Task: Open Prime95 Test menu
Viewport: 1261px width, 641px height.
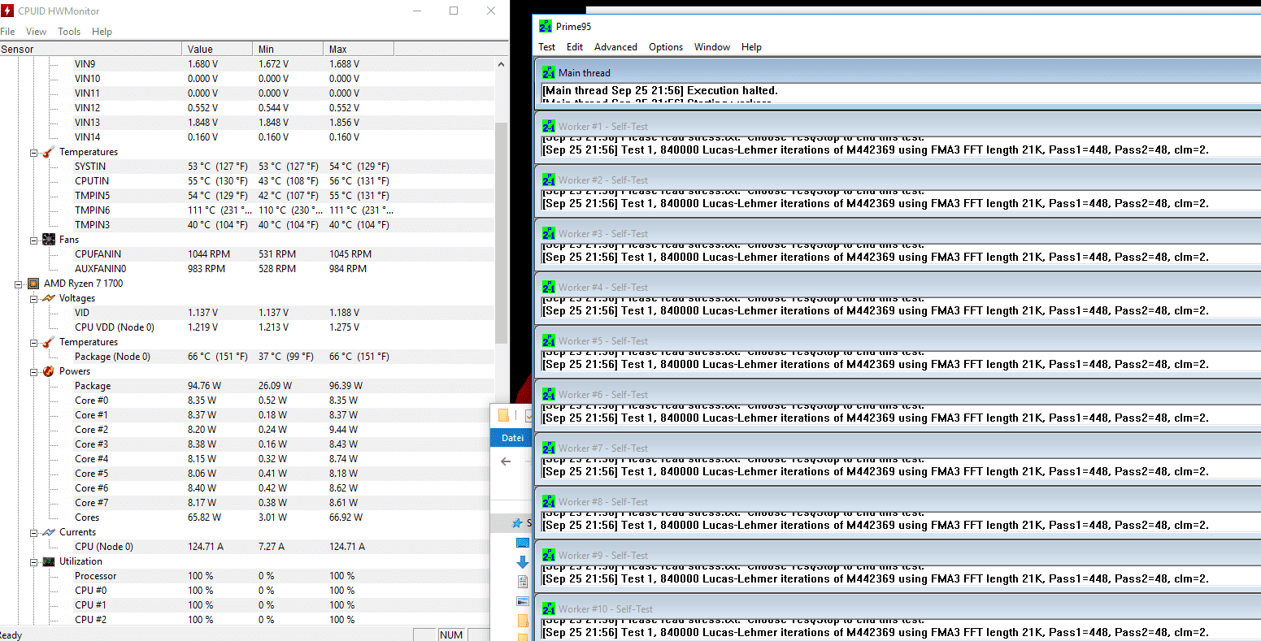Action: tap(547, 47)
